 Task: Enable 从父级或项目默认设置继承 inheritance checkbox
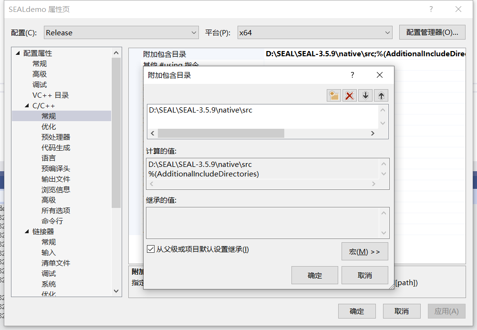tap(151, 249)
